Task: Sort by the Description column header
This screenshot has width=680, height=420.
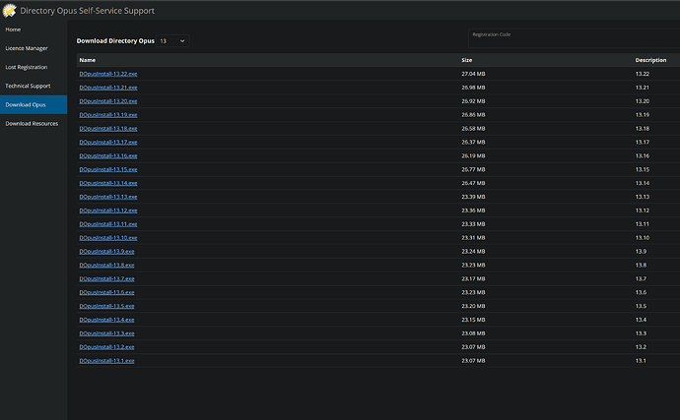Action: click(650, 60)
